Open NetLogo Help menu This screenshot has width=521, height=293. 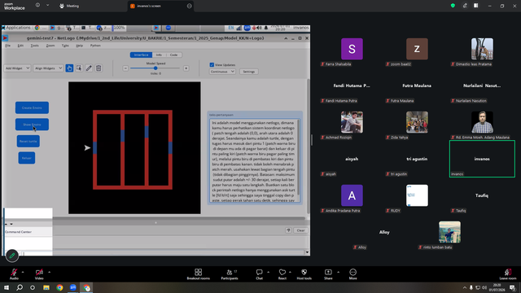coord(80,46)
